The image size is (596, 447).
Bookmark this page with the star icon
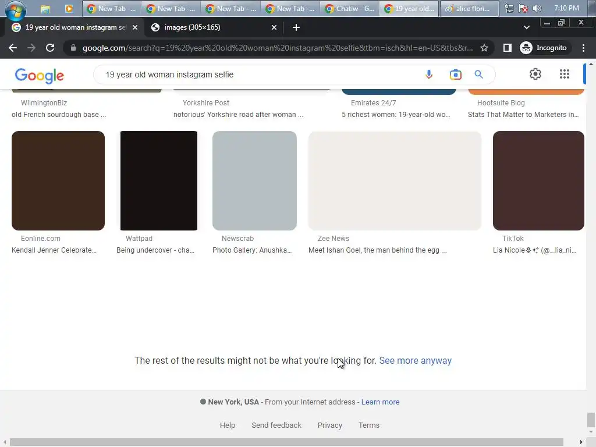pos(484,48)
